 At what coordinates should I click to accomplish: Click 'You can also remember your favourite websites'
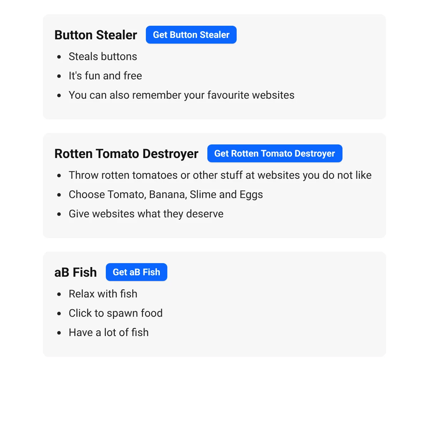tap(182, 95)
